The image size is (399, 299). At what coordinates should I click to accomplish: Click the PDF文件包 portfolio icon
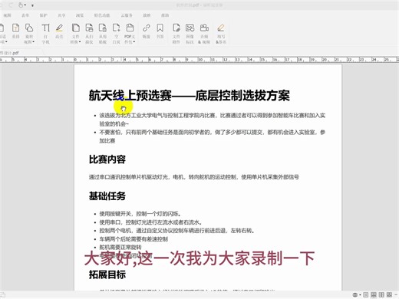(x=130, y=28)
